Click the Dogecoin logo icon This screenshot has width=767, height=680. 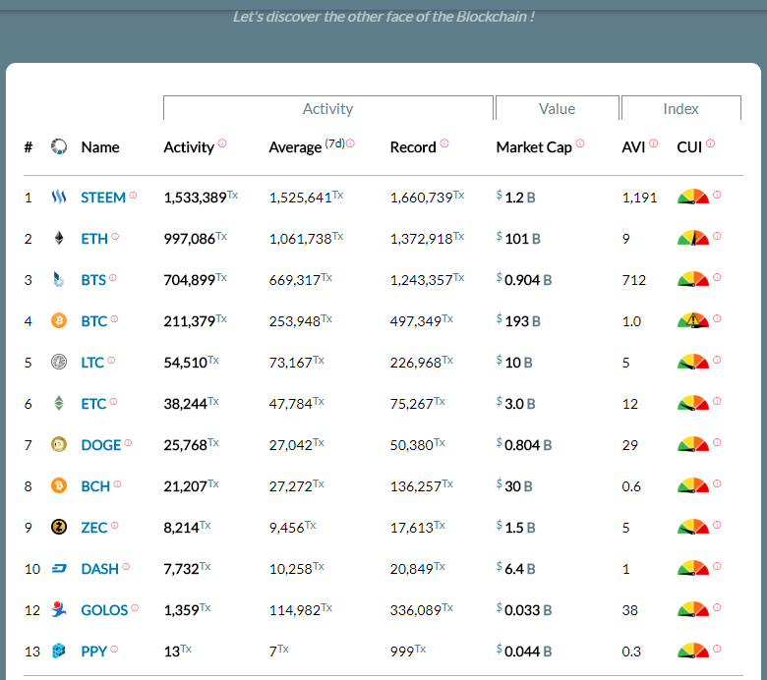coord(59,445)
